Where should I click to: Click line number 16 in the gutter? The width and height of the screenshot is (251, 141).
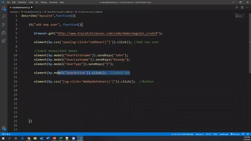coord(15,81)
